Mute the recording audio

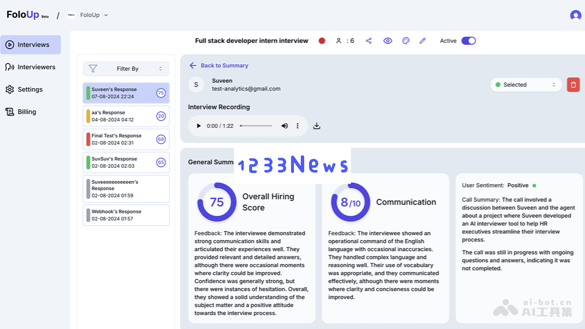(x=285, y=126)
